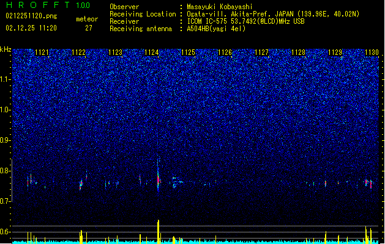Click the date stamp 02.12.25 11:20

click(x=31, y=28)
